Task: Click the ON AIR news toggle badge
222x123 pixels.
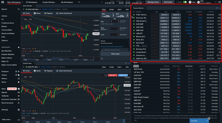Action: click(12, 89)
